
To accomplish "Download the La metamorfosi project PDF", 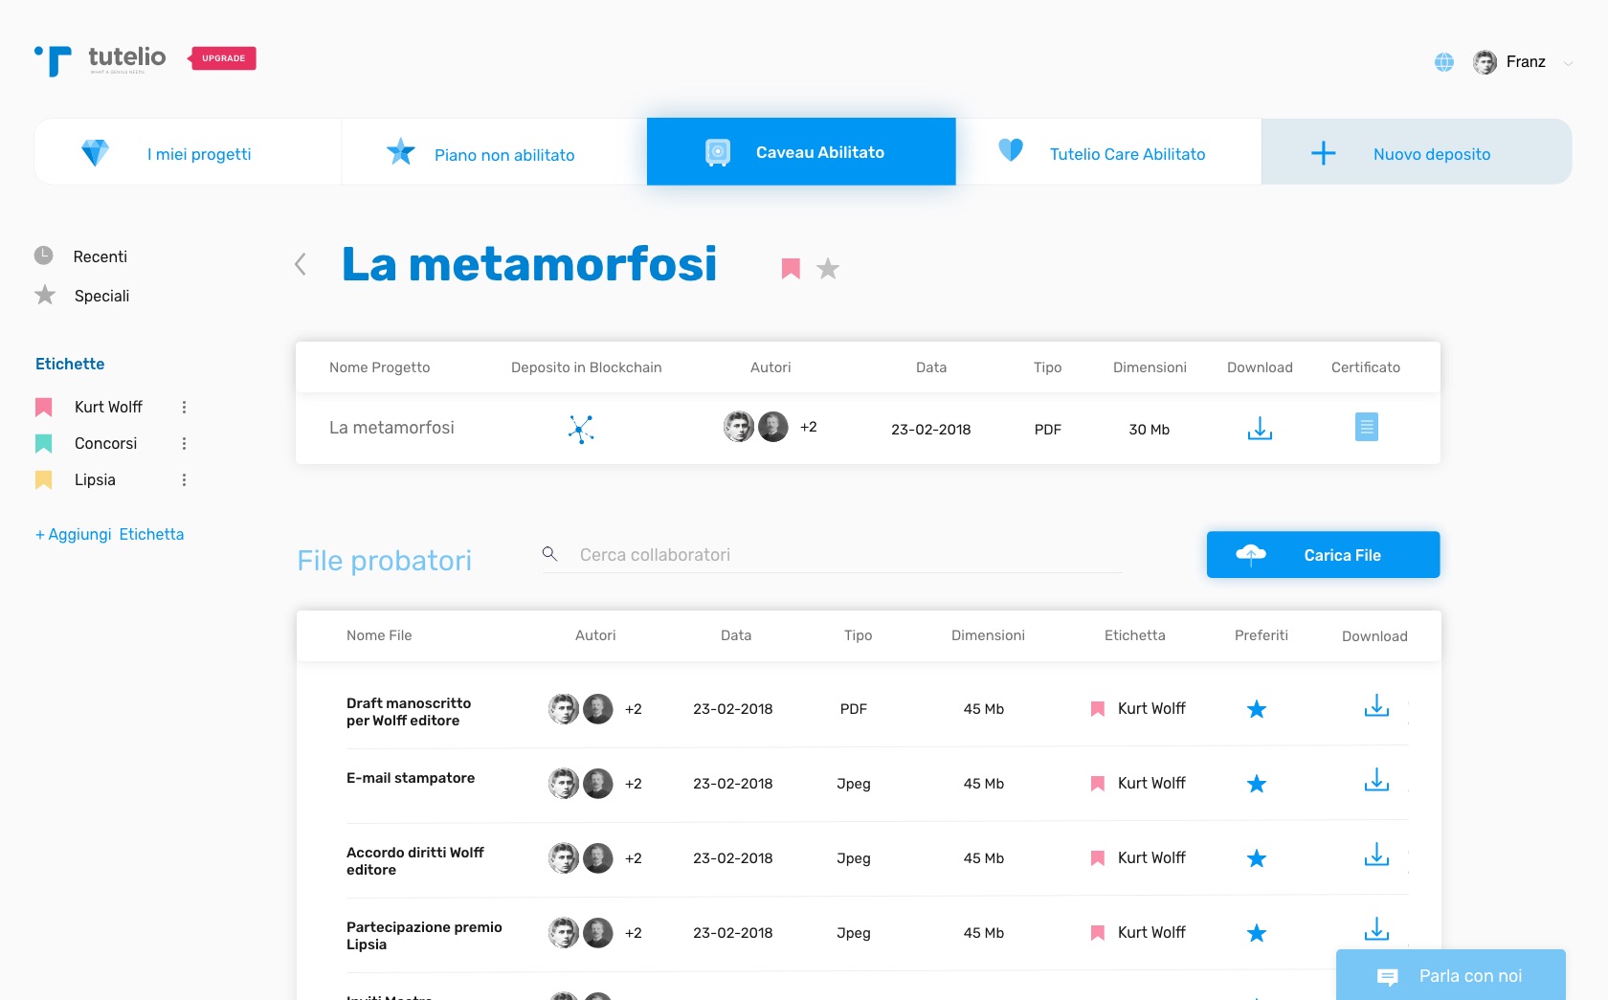I will tap(1260, 429).
